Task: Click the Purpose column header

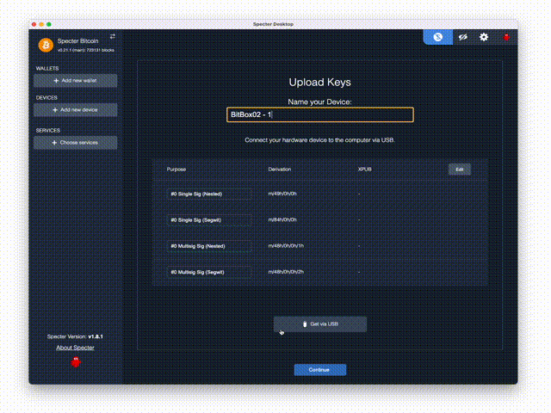Action: coord(176,170)
